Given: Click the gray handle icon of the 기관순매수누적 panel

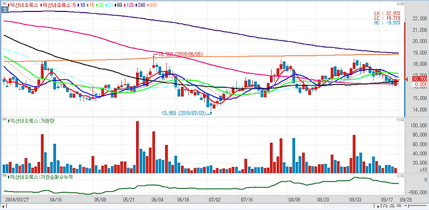Looking at the screenshot, I should coord(5,176).
